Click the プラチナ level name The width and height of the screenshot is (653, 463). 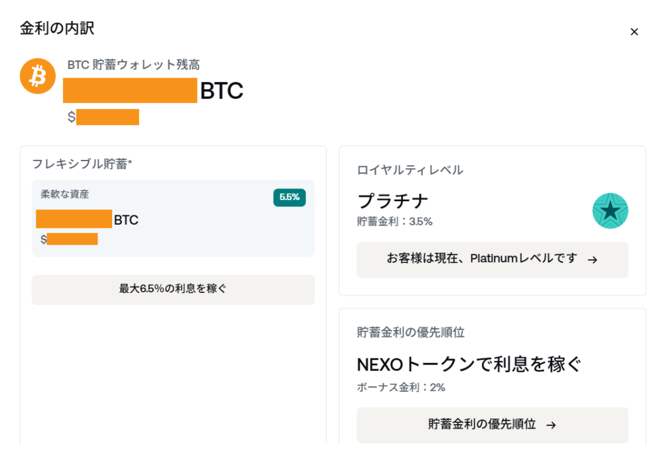(393, 201)
